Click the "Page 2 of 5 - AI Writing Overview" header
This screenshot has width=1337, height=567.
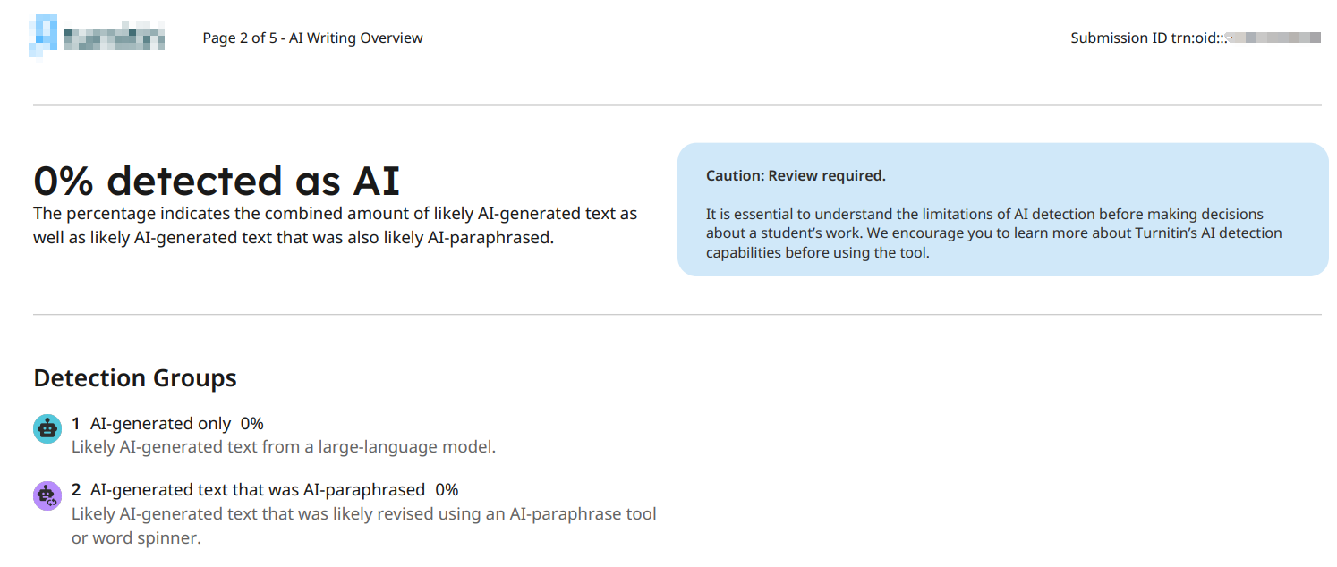click(312, 38)
